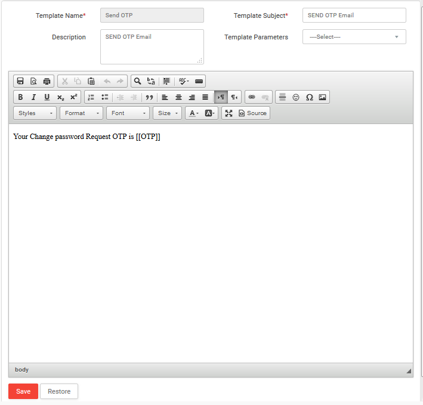Screen dimensions: 423x405
Task: Click the editor resize handle corner
Action: click(x=409, y=371)
